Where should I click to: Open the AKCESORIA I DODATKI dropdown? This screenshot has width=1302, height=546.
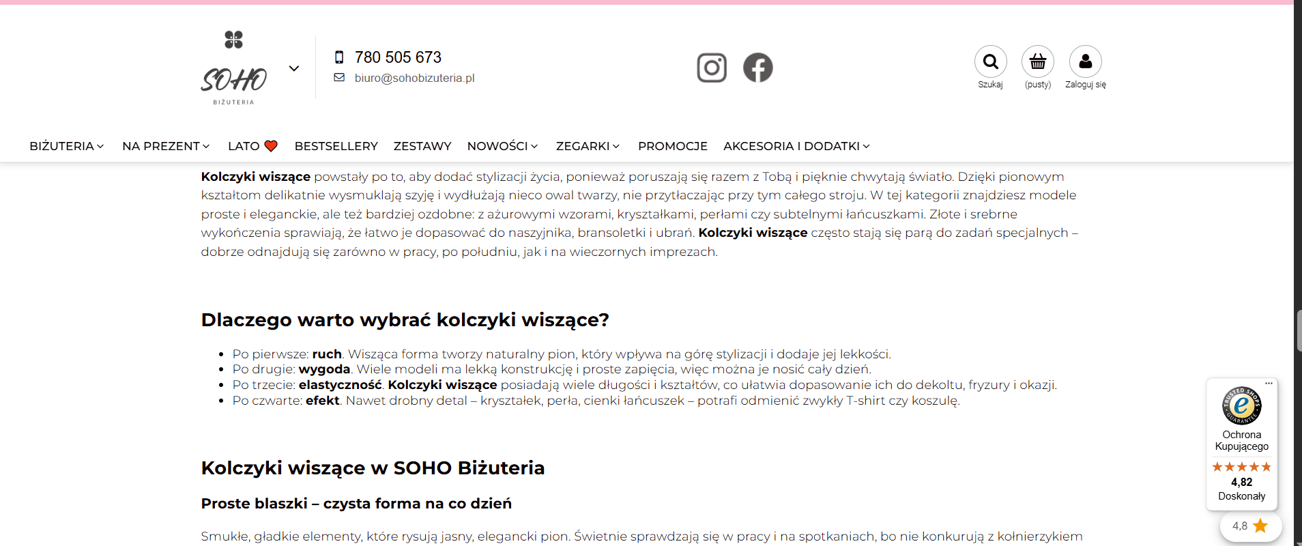[797, 146]
